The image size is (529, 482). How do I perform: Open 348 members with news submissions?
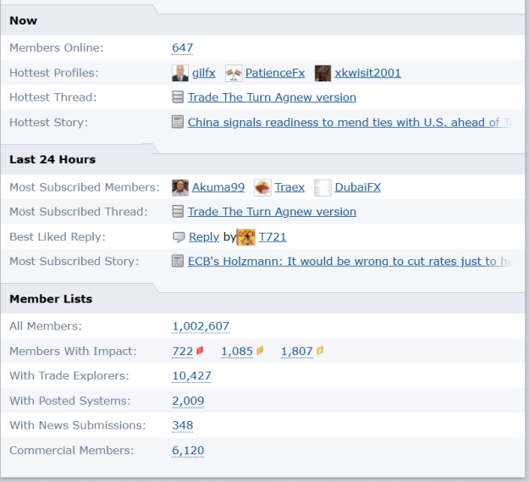(183, 425)
